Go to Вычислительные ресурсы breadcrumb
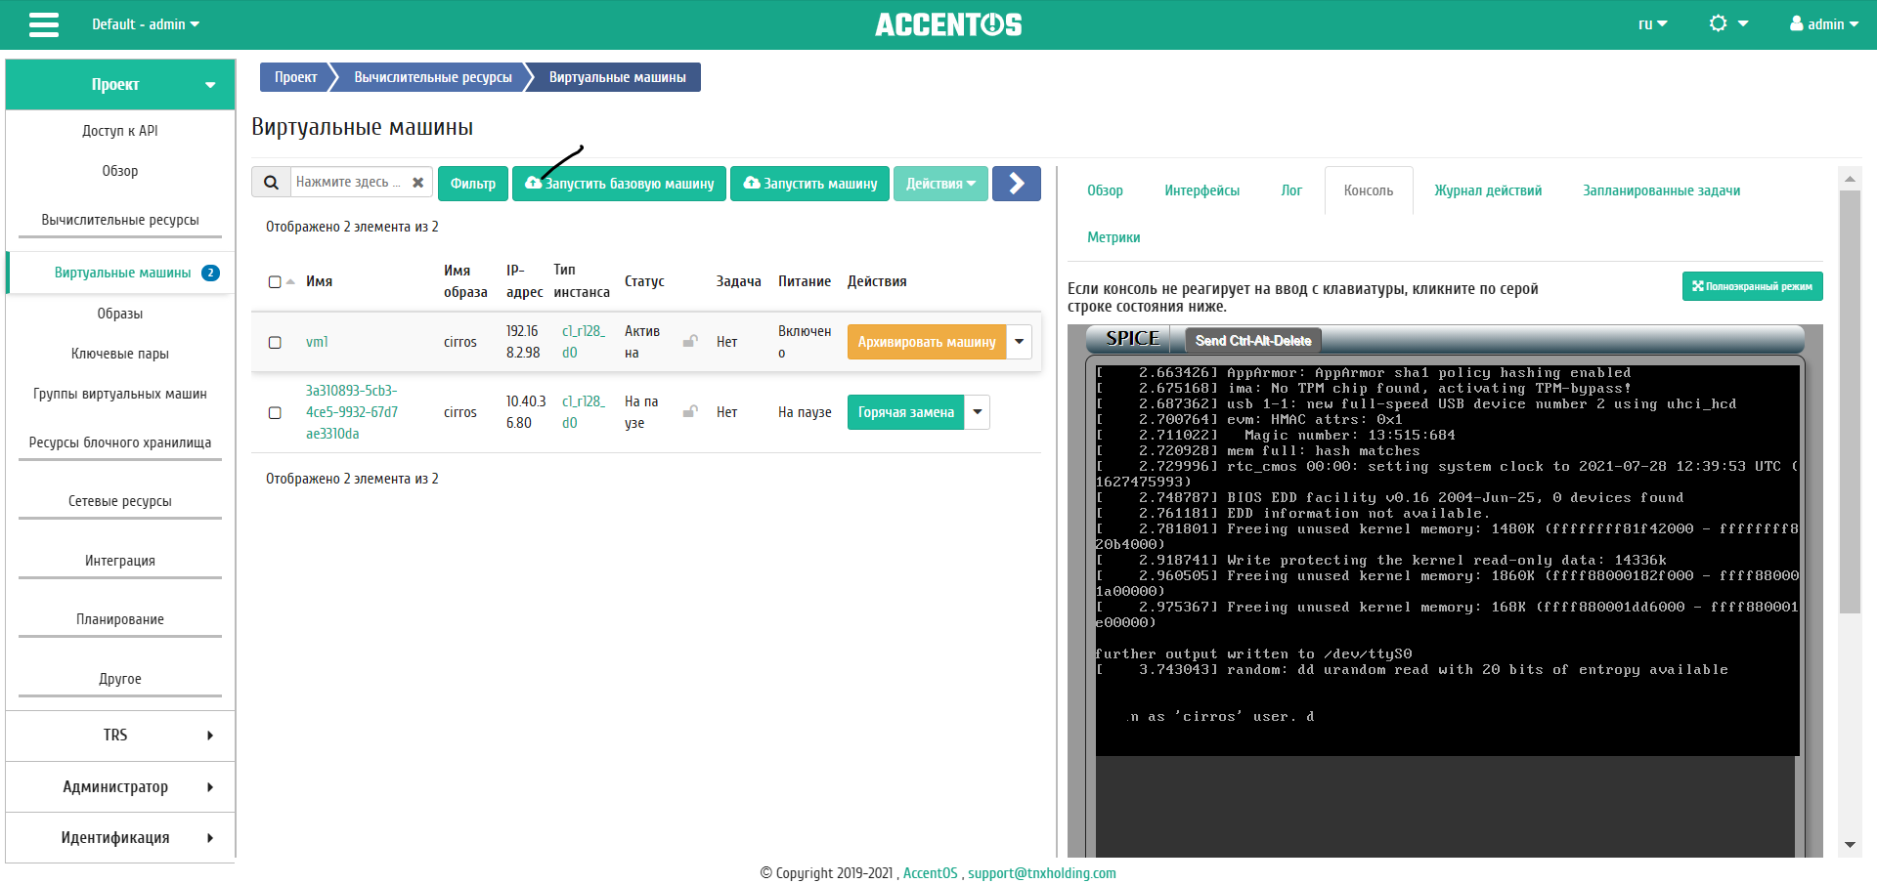The image size is (1877, 884). point(433,77)
